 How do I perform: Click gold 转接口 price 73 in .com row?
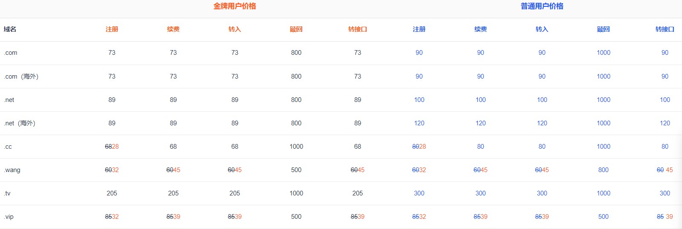[x=357, y=53]
